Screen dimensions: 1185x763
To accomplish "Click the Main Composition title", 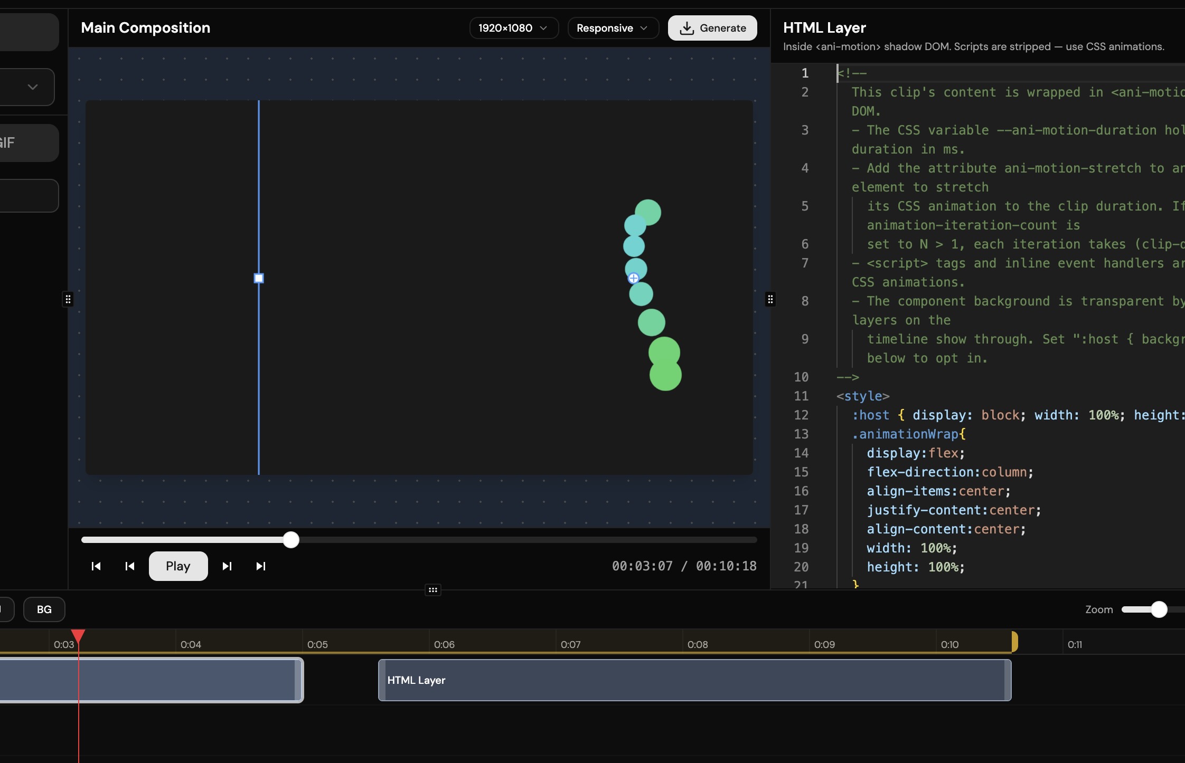I will pos(146,27).
